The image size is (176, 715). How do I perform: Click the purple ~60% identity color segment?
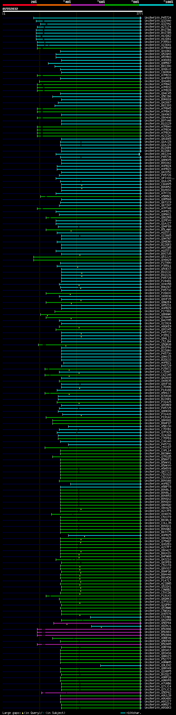[x=88, y=5]
